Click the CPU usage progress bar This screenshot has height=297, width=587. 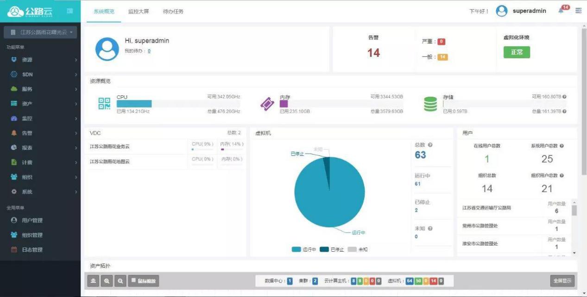tap(178, 104)
